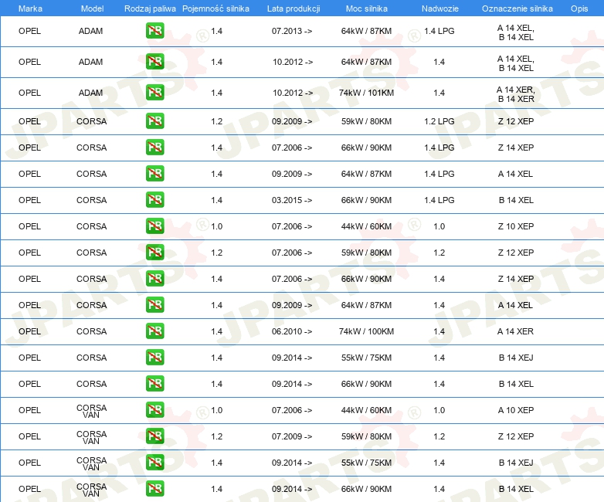
Task: Click the engine code Z 10 XEP
Action: tap(516, 226)
